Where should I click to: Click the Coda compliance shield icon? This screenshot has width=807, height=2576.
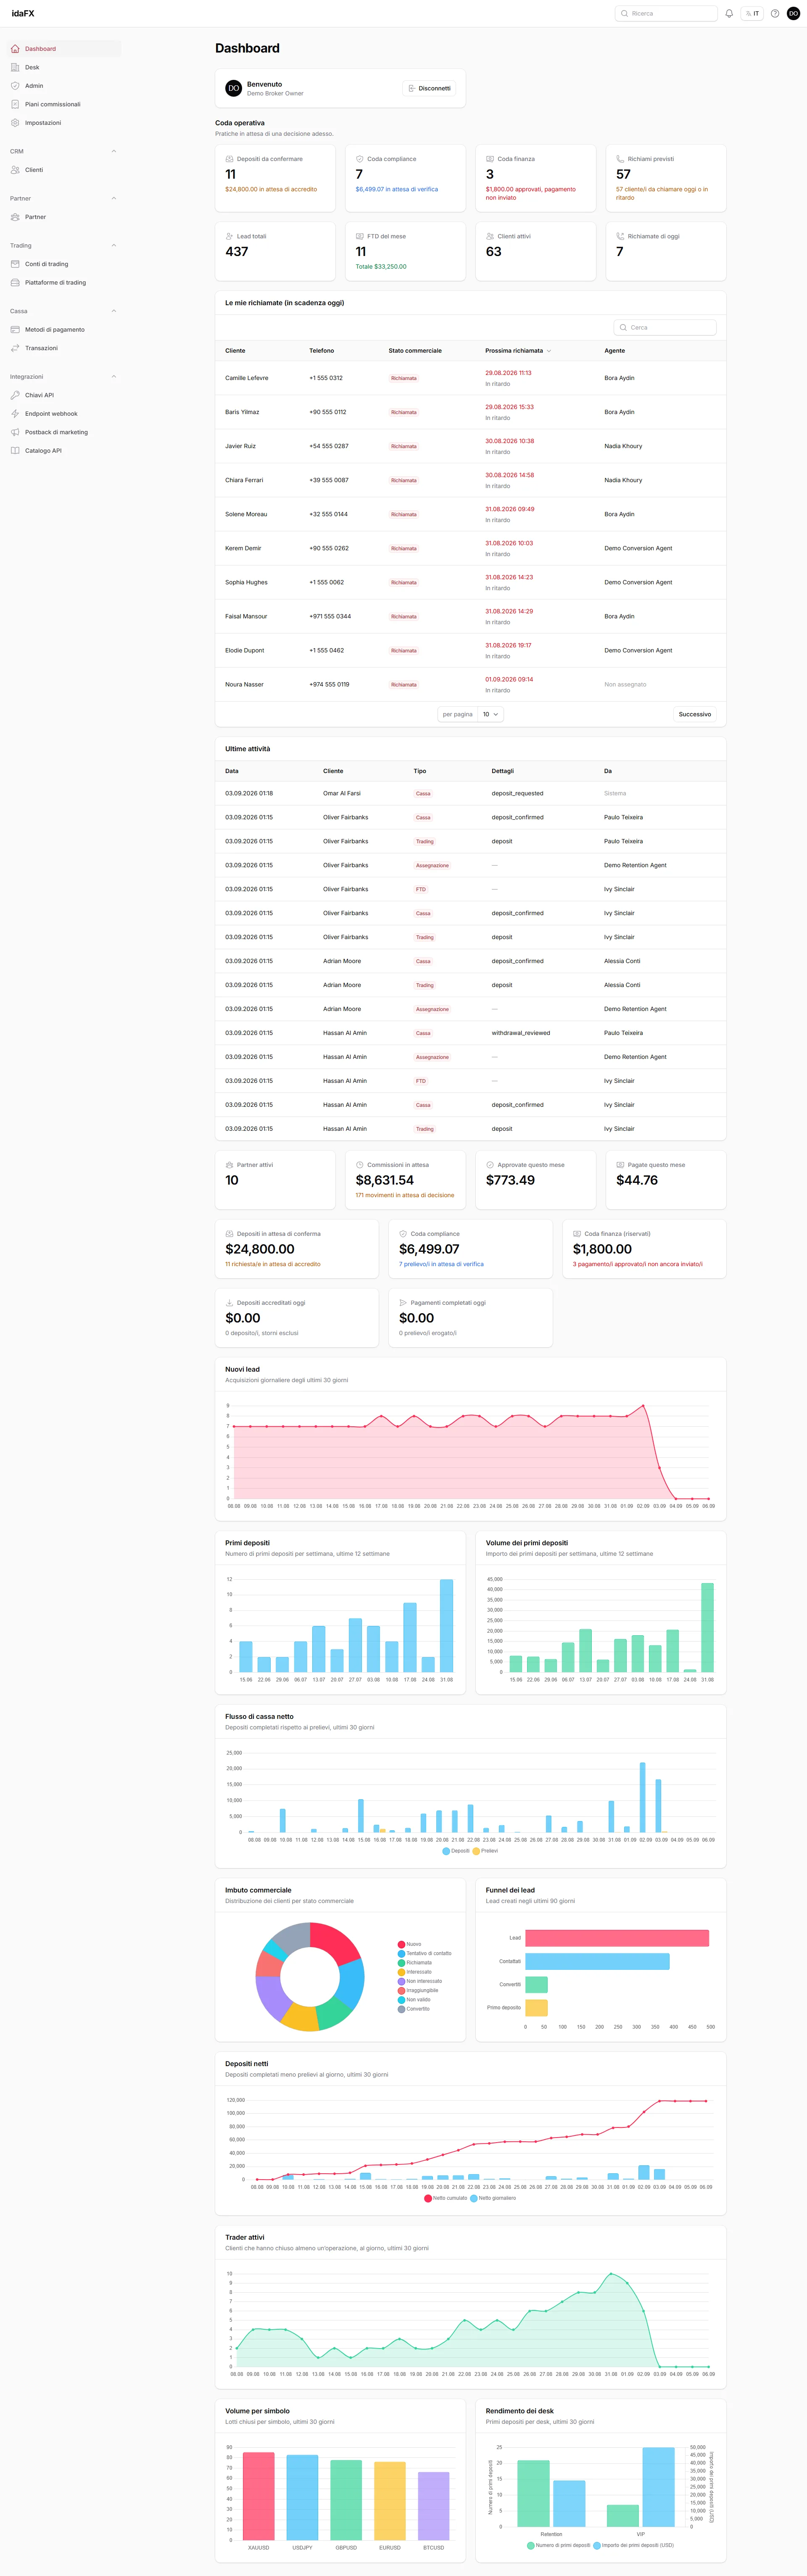pos(360,159)
